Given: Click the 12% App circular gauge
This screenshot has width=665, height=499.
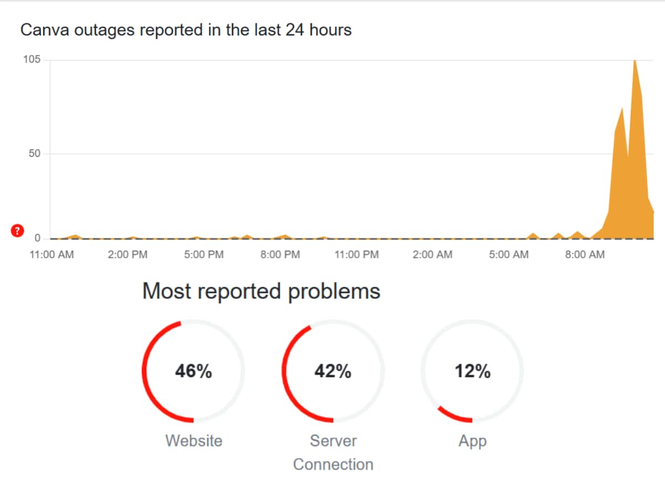Looking at the screenshot, I should coord(472,371).
